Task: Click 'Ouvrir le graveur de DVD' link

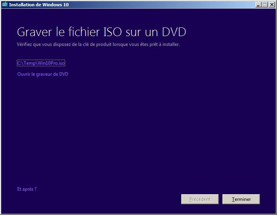Action: [43, 74]
